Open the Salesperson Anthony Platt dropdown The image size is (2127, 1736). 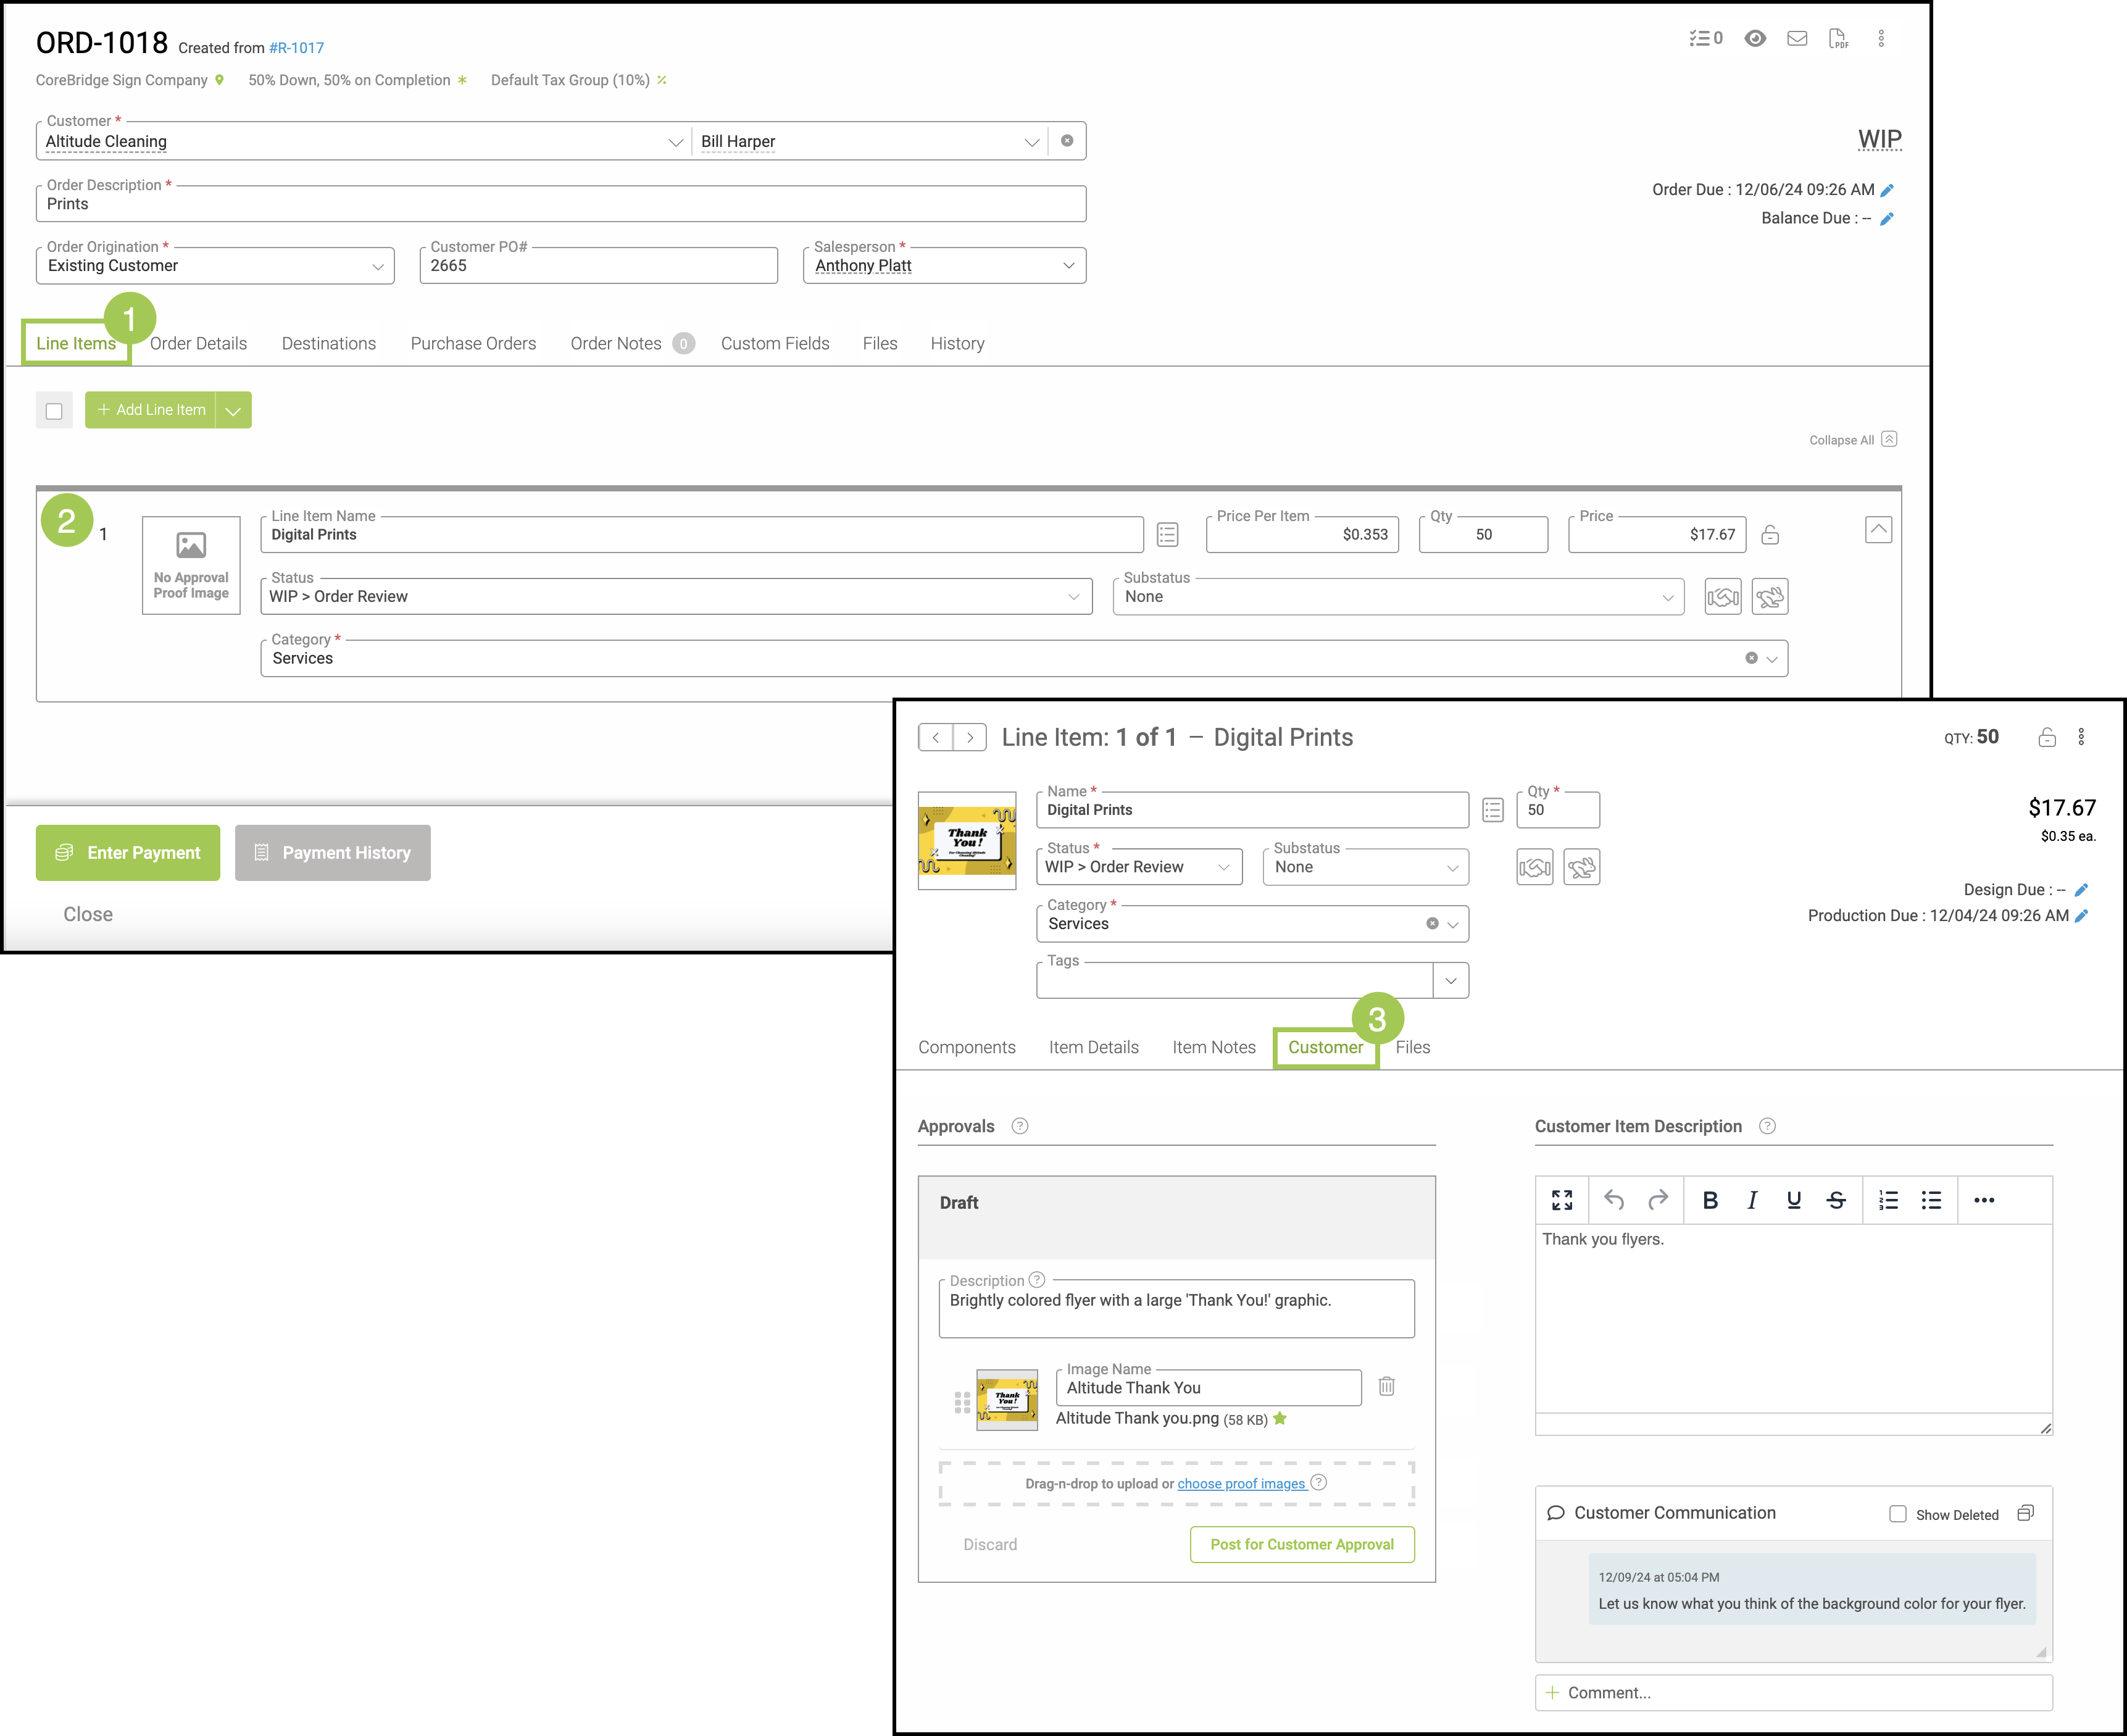[x=1067, y=266]
